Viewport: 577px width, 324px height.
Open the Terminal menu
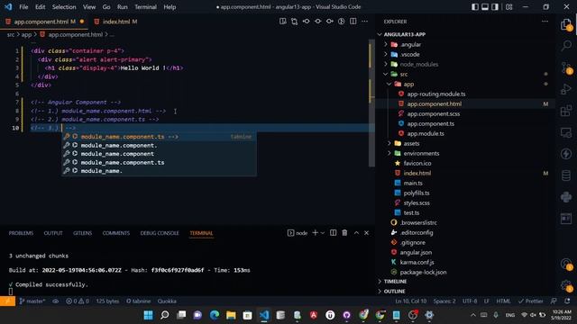pyautogui.click(x=145, y=7)
